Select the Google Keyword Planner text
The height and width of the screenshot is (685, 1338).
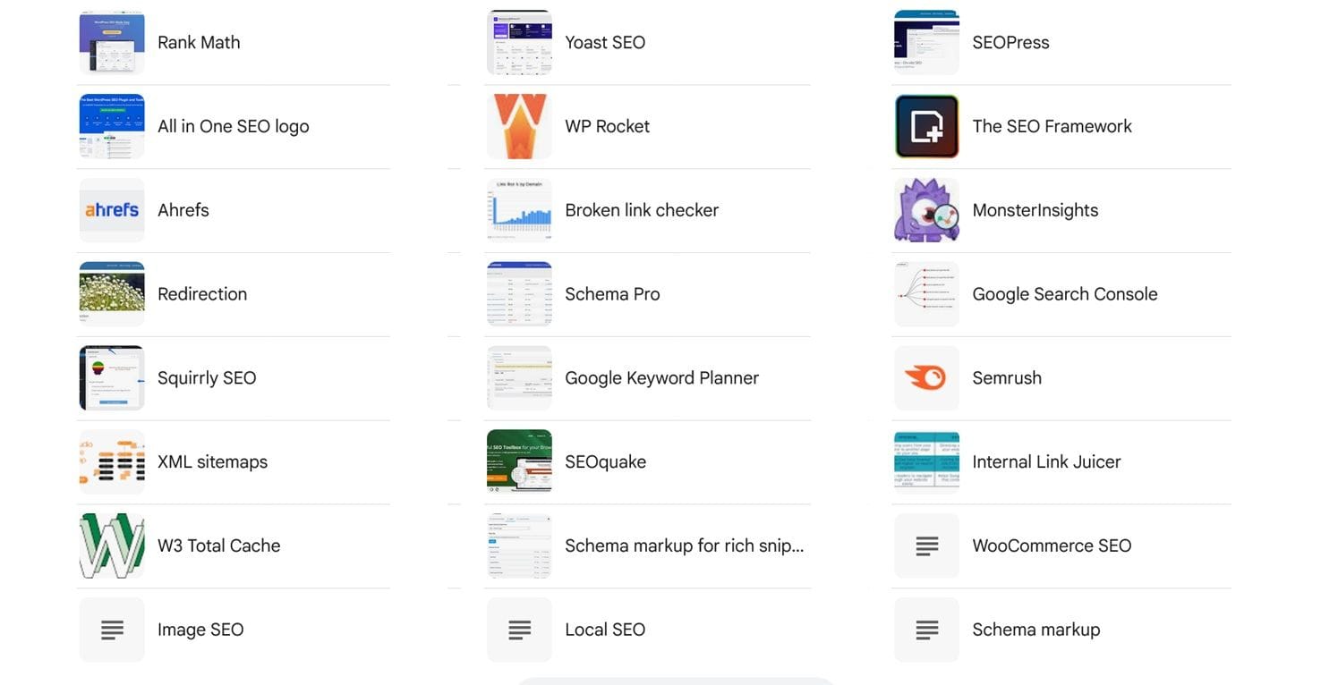[661, 378]
